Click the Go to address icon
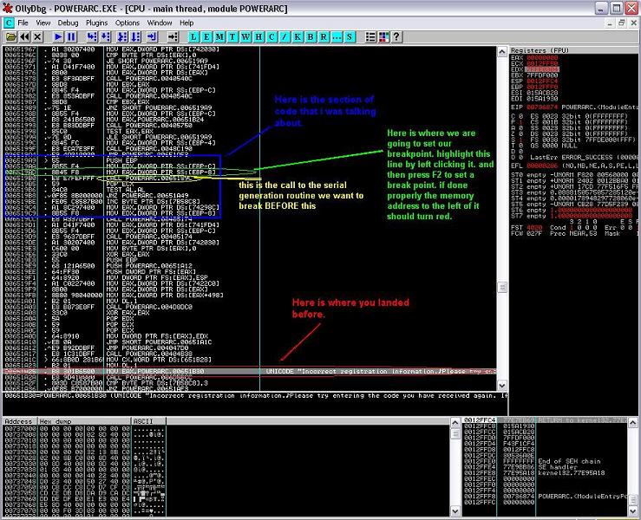Viewport: 641px width, 520px height. [173, 37]
